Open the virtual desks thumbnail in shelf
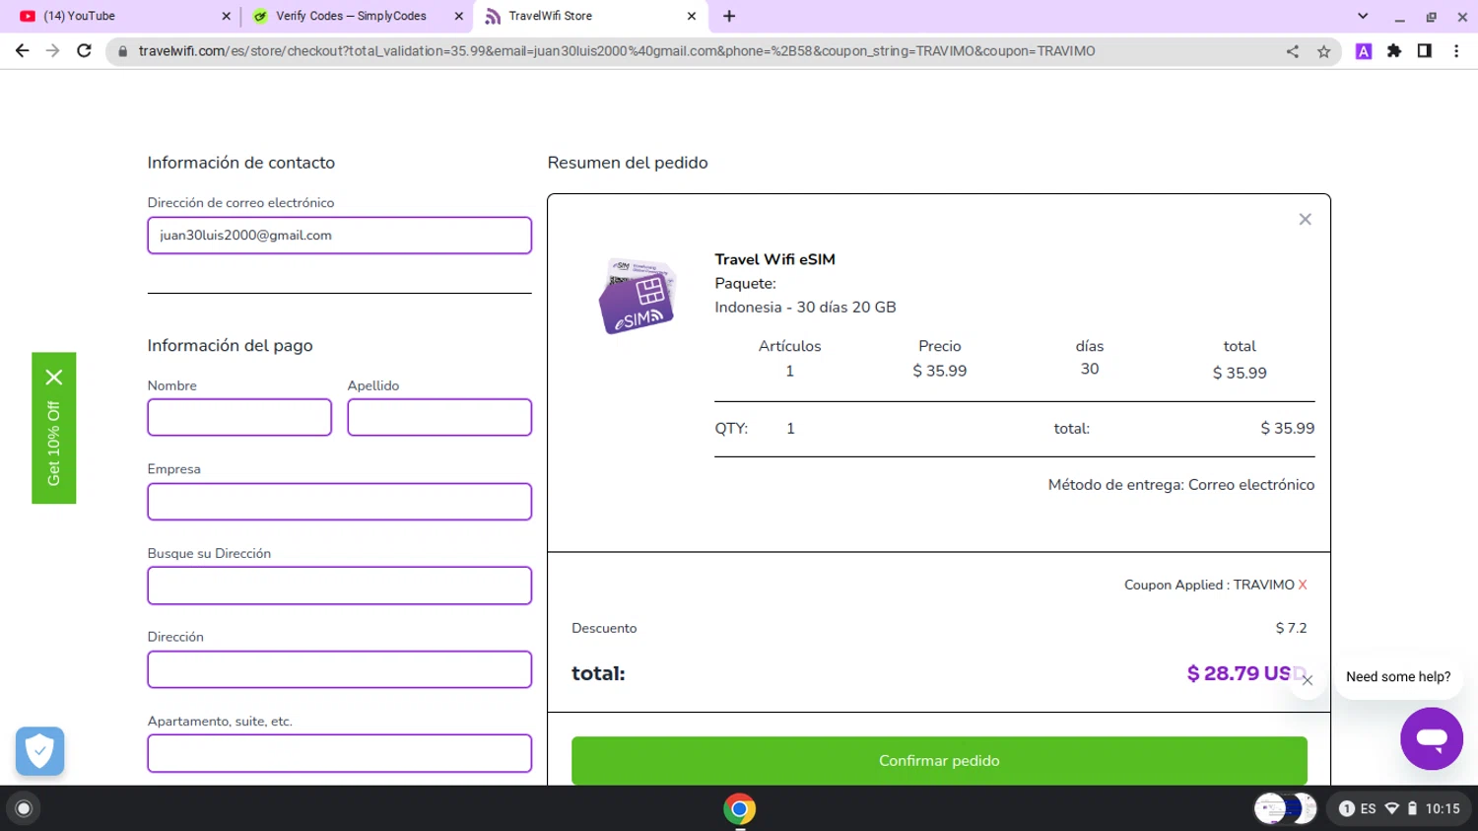 coord(1286,808)
